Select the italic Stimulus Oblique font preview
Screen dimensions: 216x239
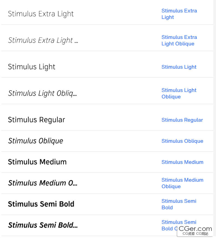[35, 141]
